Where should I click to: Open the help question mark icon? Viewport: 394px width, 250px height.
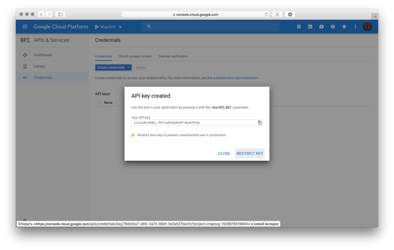[333, 27]
